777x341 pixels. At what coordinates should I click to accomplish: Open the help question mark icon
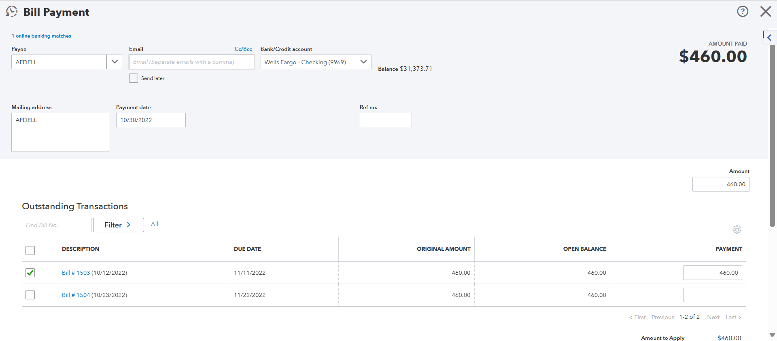[x=743, y=11]
